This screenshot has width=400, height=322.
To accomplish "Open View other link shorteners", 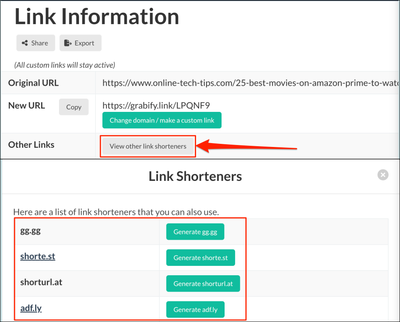I will coord(148,146).
